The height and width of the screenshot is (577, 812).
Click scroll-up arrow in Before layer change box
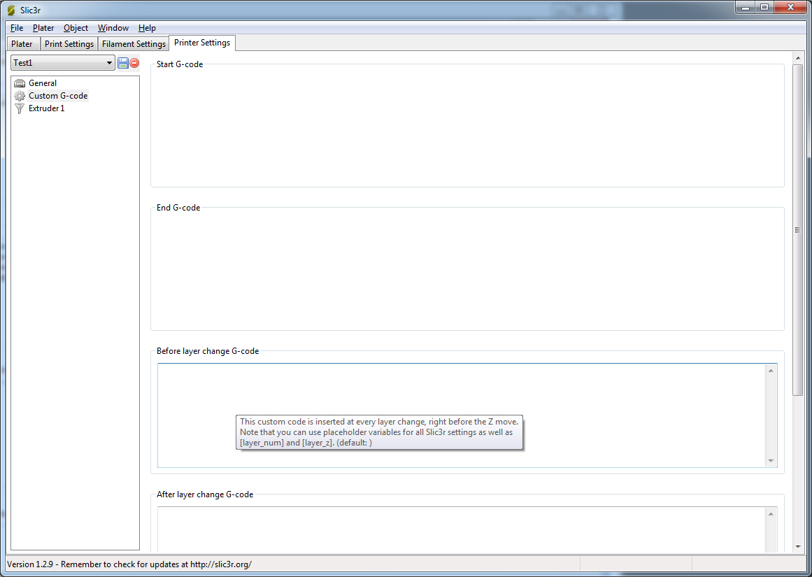(771, 371)
